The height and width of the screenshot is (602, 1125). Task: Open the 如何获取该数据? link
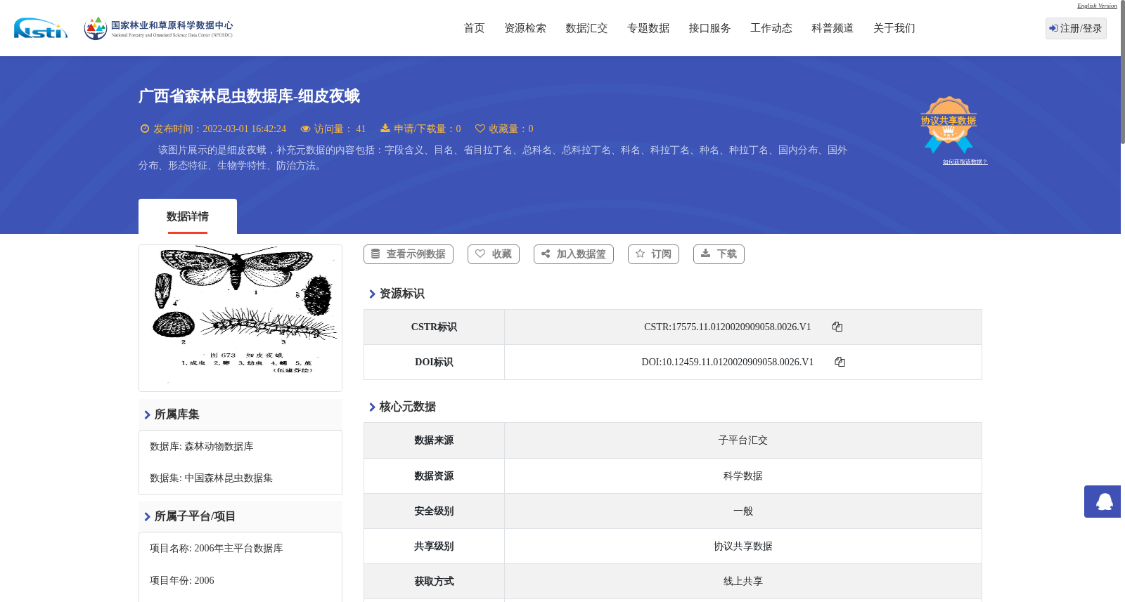[x=965, y=162]
